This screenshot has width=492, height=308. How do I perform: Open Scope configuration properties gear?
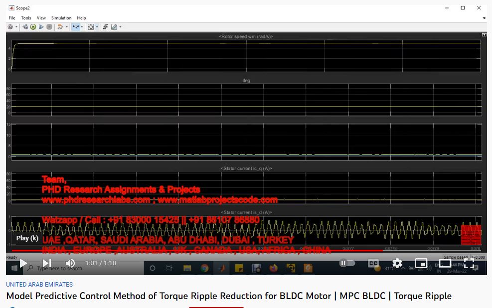[10, 27]
